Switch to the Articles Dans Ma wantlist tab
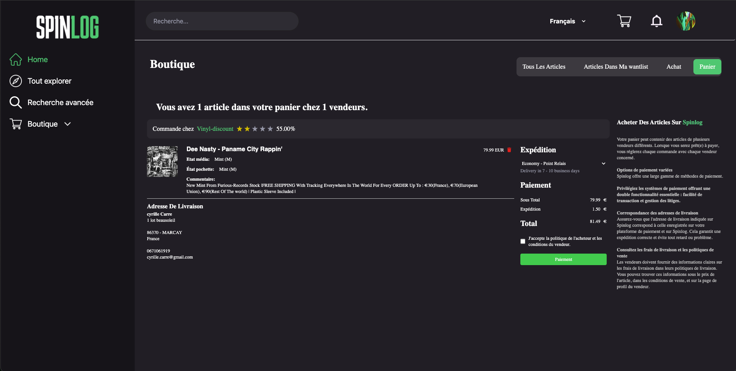The height and width of the screenshot is (371, 736). click(616, 67)
